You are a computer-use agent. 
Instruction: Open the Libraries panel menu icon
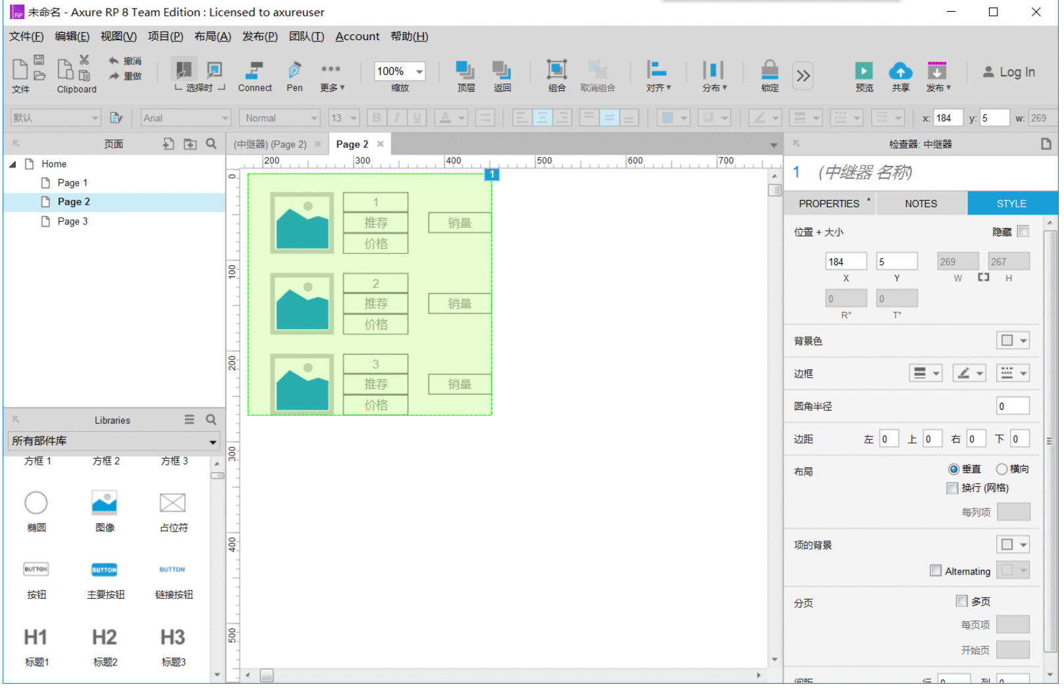point(190,420)
